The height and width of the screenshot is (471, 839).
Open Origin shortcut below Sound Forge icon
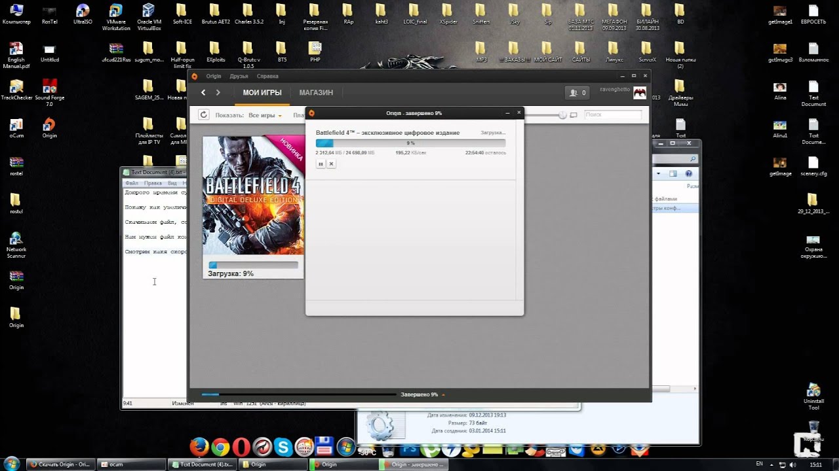point(49,128)
